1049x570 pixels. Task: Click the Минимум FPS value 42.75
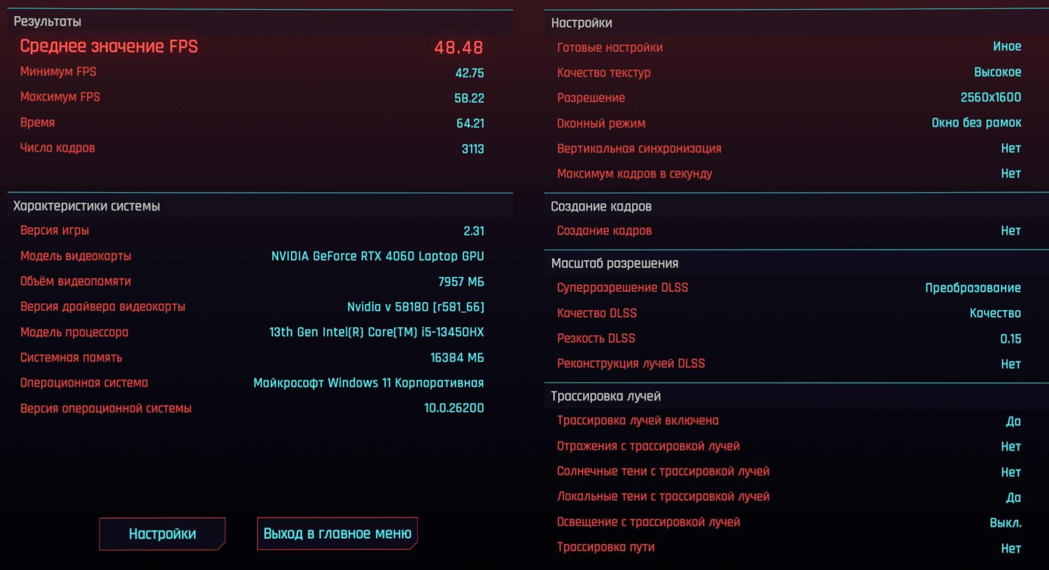(x=469, y=73)
